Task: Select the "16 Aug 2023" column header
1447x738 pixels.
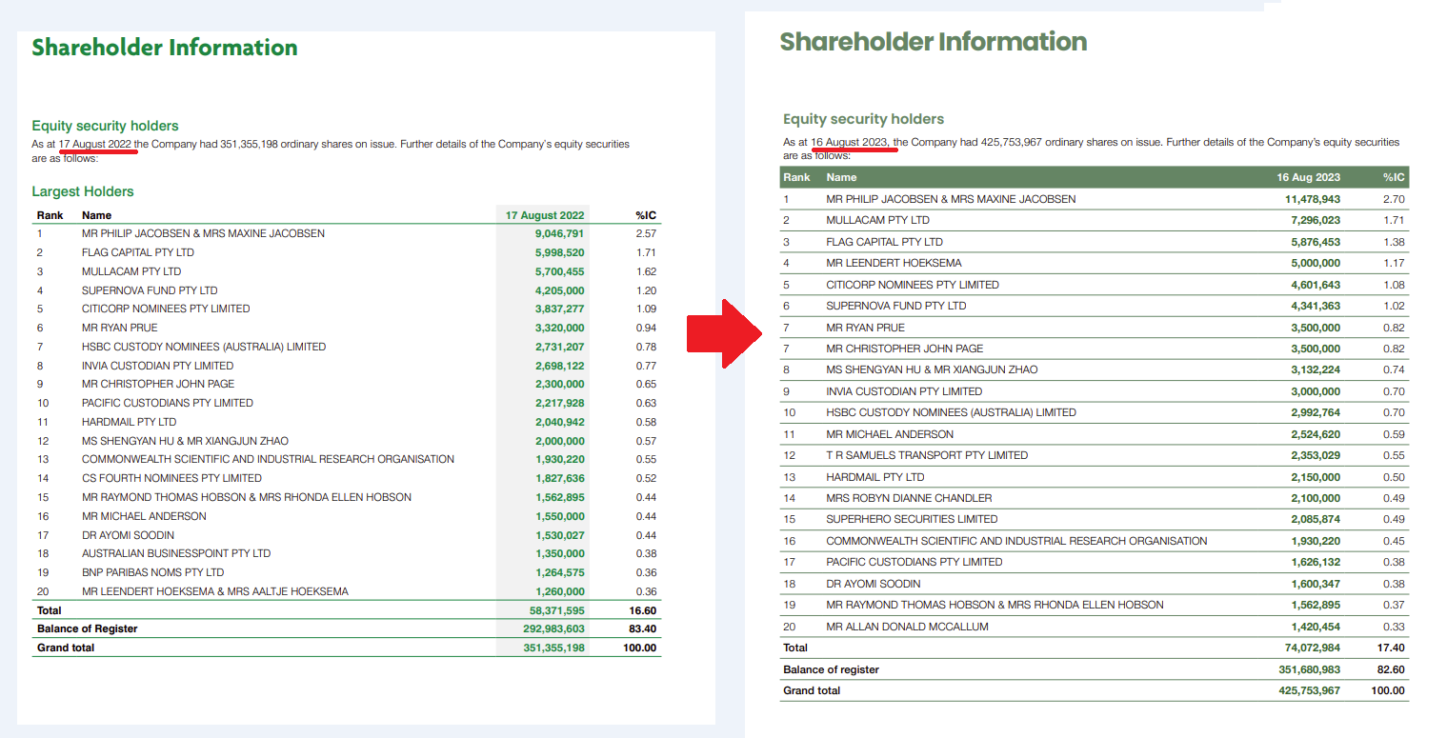Action: click(x=1309, y=177)
